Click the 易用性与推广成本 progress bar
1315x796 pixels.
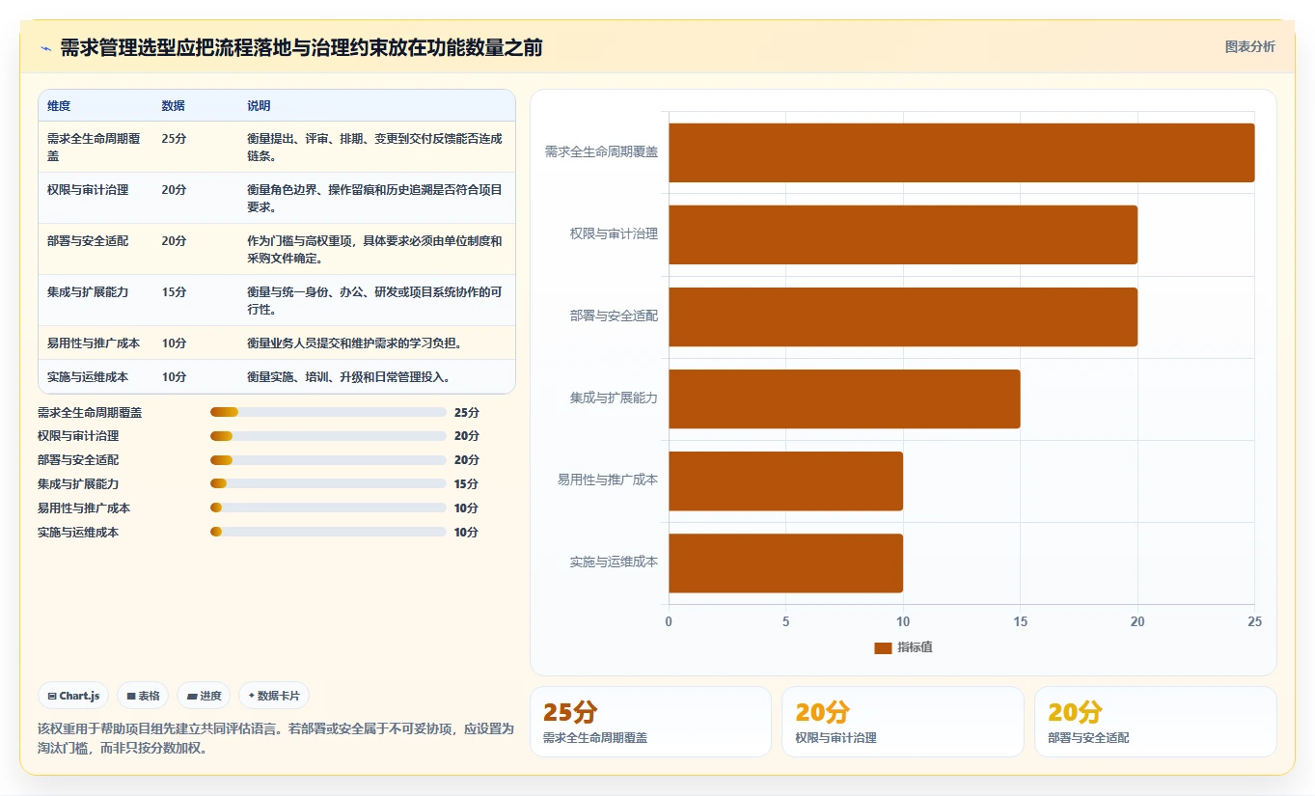[328, 508]
